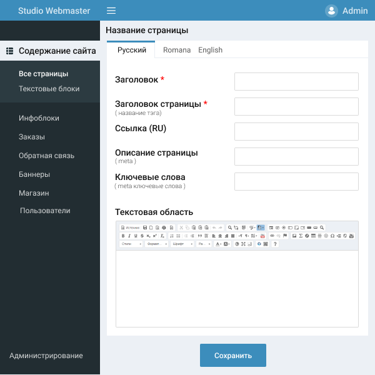Open Текстовые блоки in sidebar

[x=49, y=89]
